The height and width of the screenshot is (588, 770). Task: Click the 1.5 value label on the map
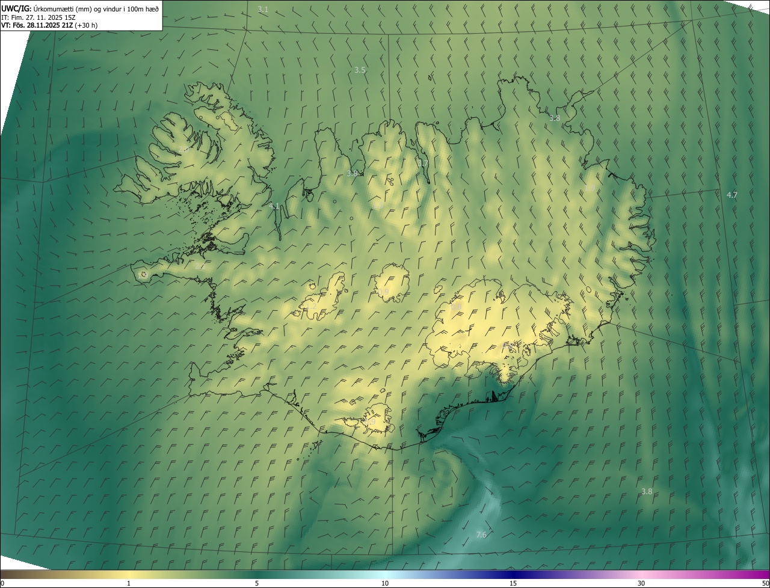378,206
